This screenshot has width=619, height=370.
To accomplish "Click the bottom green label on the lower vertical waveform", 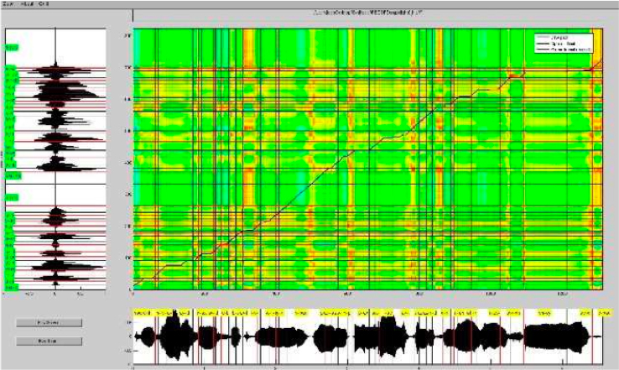I will 12,286.
